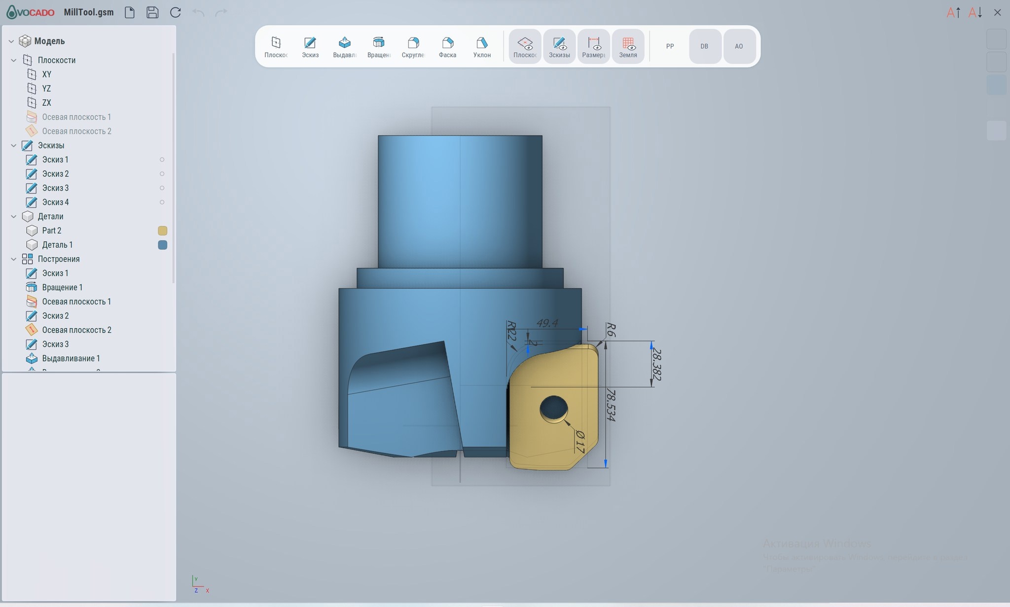Toggle the Земля ground grid
The image size is (1010, 607).
pyautogui.click(x=628, y=46)
